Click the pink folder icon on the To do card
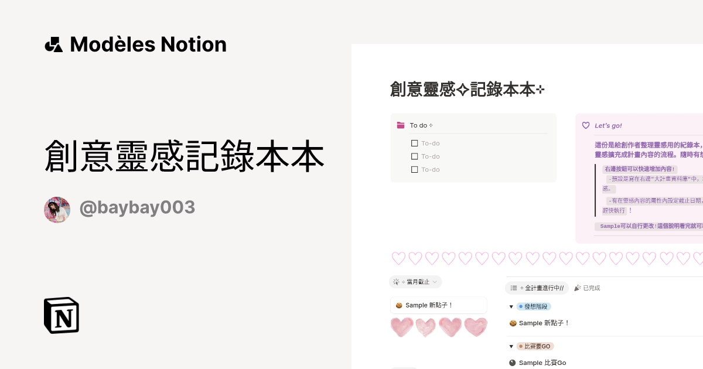This screenshot has height=369, width=703. pyautogui.click(x=401, y=125)
